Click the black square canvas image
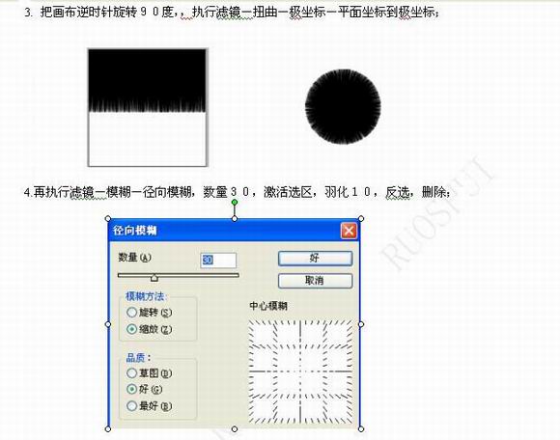560x440 pixels. tap(148, 107)
